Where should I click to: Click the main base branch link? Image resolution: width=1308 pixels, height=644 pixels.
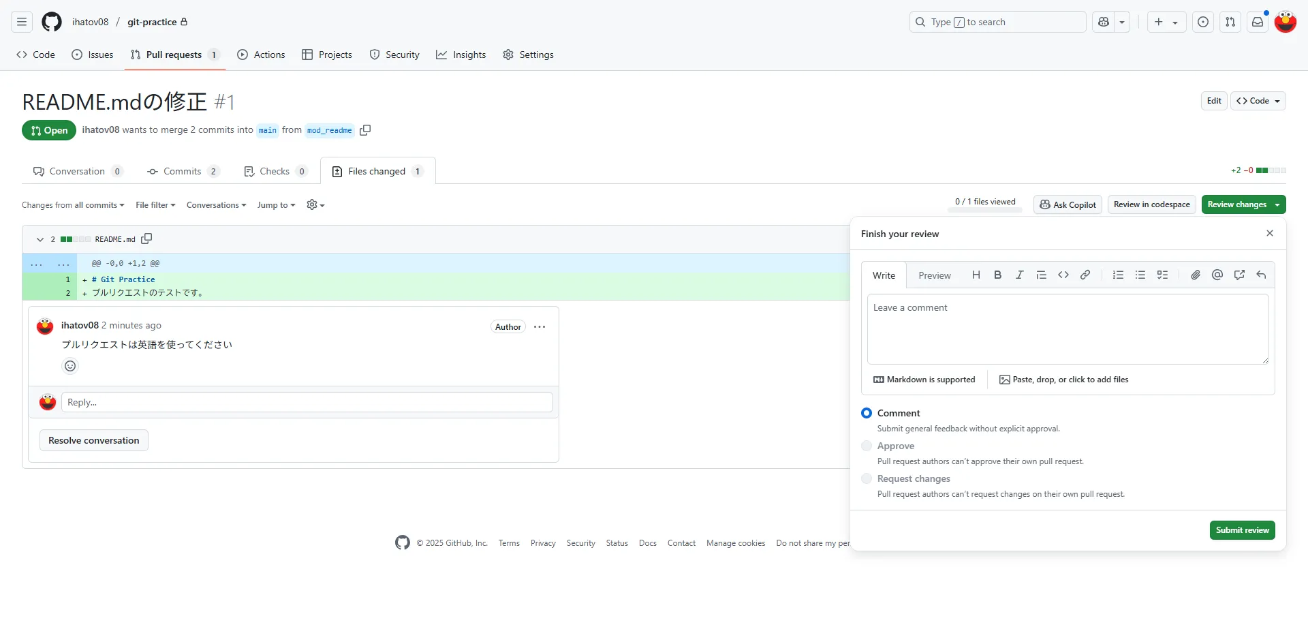click(x=268, y=130)
